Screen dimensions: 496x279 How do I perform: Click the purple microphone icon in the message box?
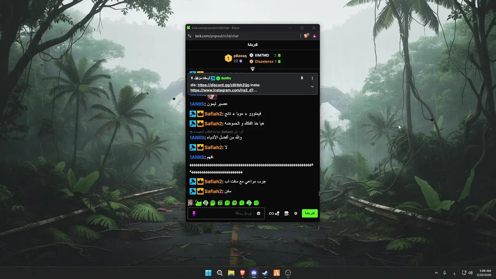tap(194, 214)
